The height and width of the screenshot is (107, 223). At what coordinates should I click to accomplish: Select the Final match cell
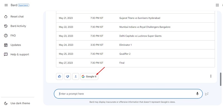point(122,63)
